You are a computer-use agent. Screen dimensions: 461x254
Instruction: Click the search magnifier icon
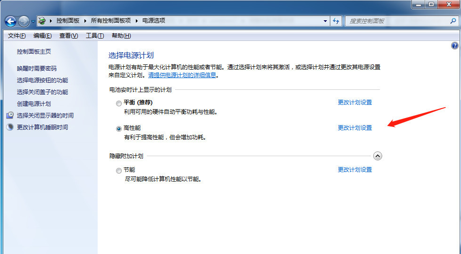point(452,21)
